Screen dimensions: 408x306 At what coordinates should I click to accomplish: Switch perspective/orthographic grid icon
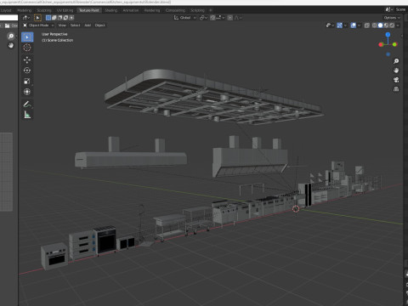click(x=396, y=89)
